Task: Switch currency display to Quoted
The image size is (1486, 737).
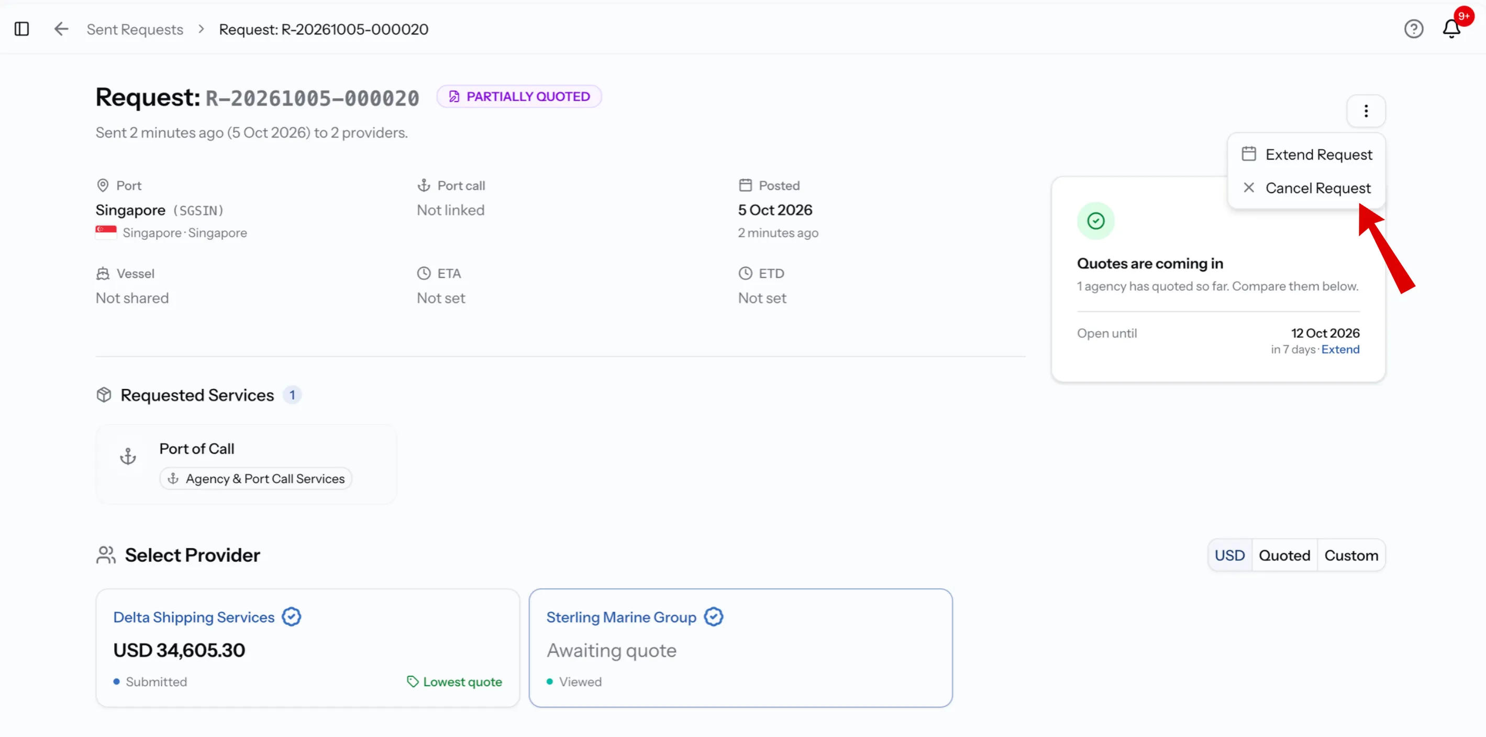Action: point(1284,555)
